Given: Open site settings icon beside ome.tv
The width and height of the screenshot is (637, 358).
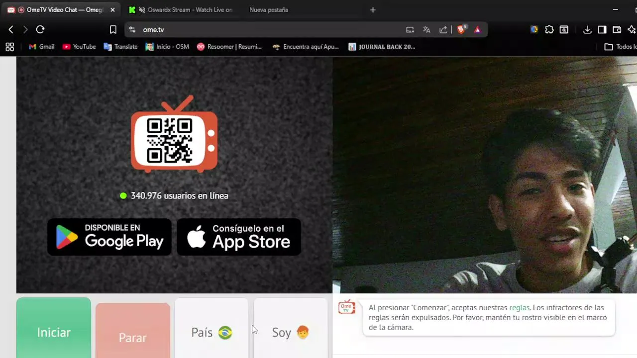Looking at the screenshot, I should point(132,30).
